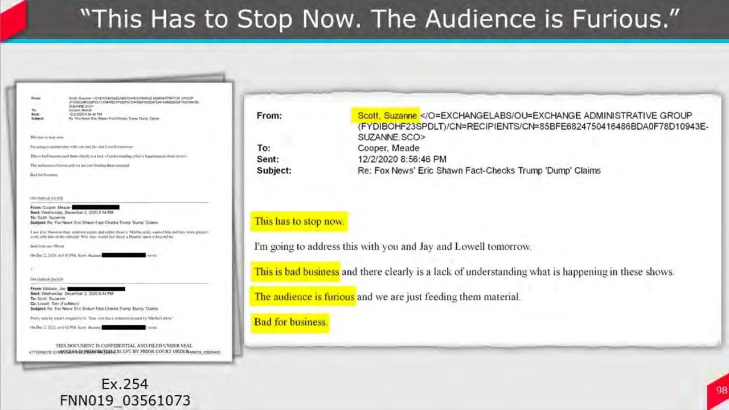The height and width of the screenshot is (410, 729).
Task: Click the first black redaction bar in thumbnail
Action: pos(95,207)
